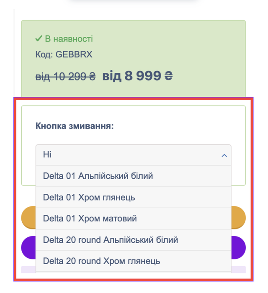This screenshot has width=268, height=293.
Task: Click the product code GEBBRX
Action: (x=74, y=54)
